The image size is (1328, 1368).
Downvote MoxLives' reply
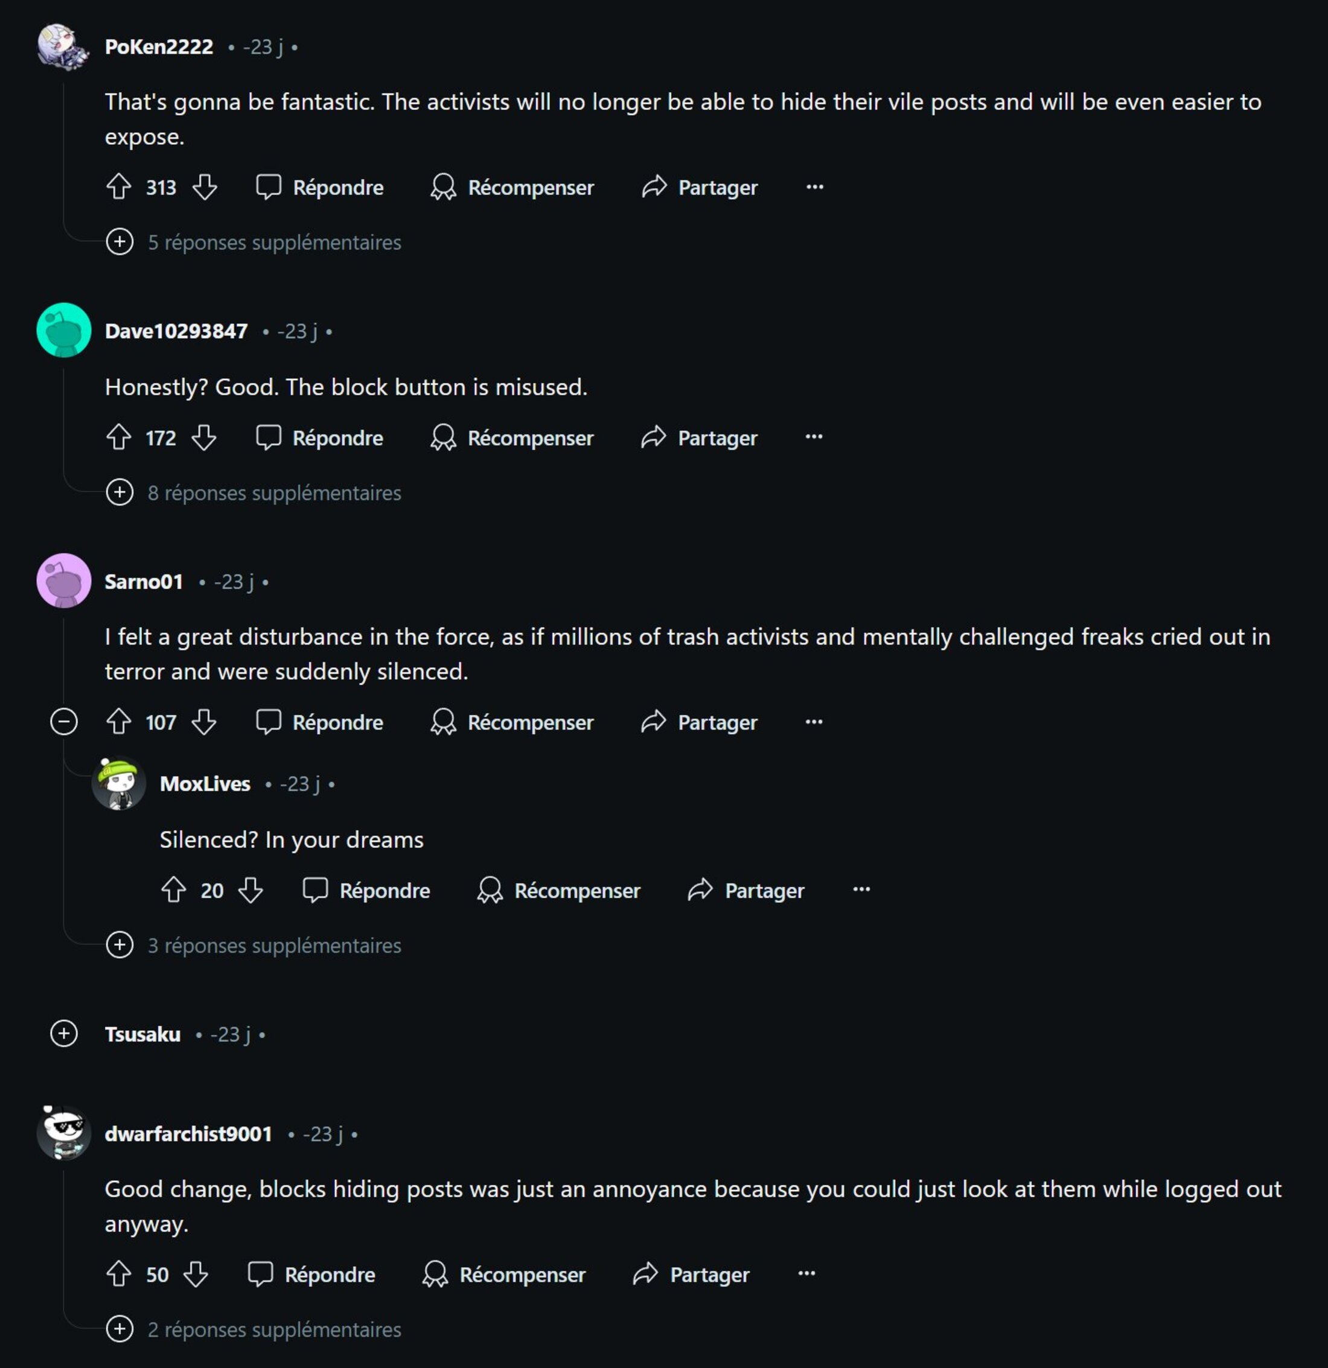[251, 890]
